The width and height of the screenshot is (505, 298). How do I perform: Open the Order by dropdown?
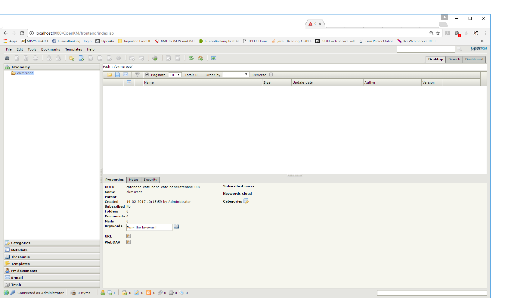click(x=236, y=74)
